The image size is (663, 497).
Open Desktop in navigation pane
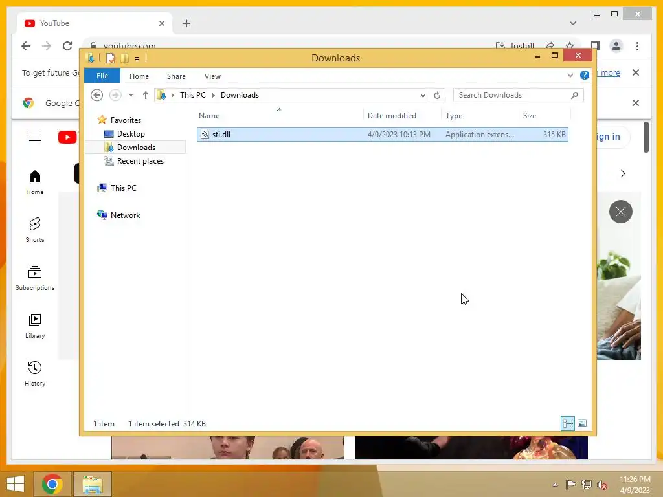pos(131,133)
